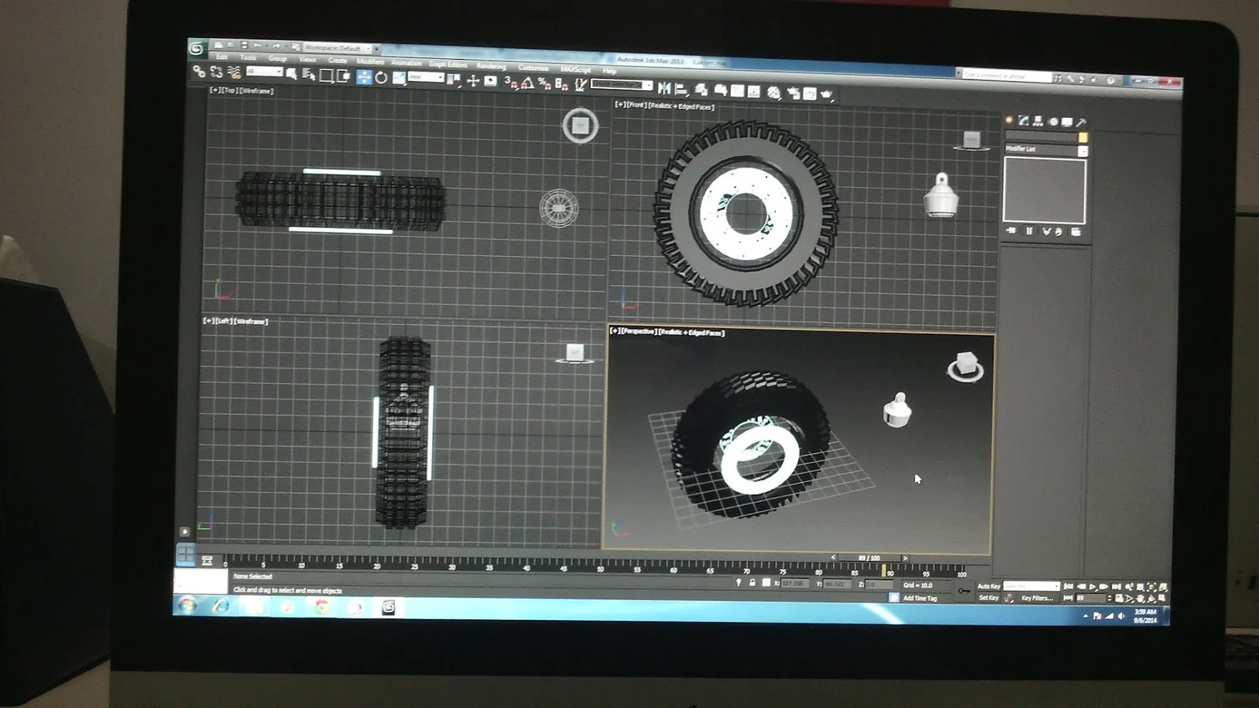Click the Auto Key button
Image resolution: width=1259 pixels, height=708 pixels.
pos(988,586)
